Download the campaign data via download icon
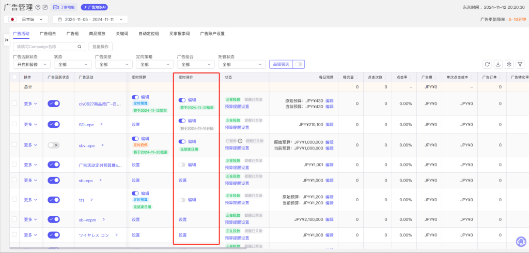The width and height of the screenshot is (529, 253). tap(498, 64)
